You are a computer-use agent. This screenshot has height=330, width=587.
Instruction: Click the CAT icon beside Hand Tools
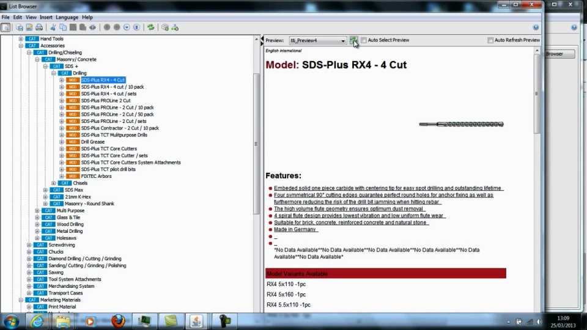pos(32,38)
